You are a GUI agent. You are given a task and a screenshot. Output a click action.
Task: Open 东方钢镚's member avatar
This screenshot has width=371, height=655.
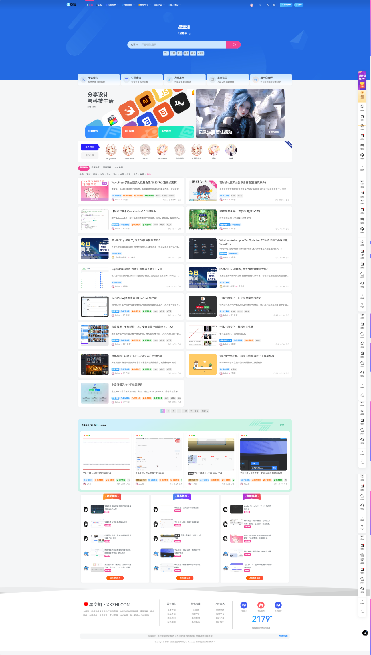click(x=180, y=150)
